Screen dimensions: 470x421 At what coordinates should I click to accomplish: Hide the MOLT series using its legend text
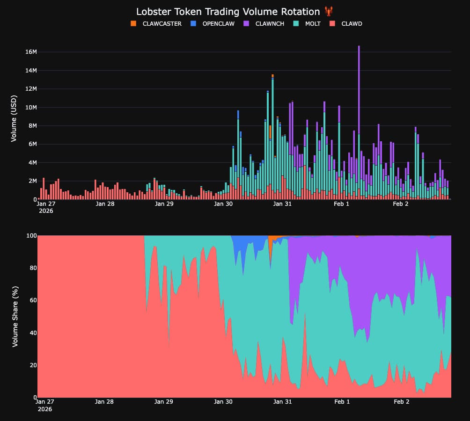click(313, 23)
